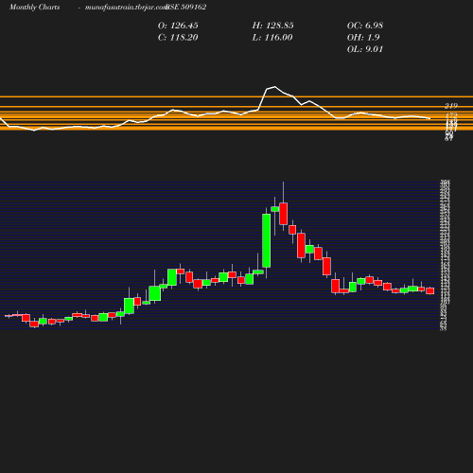Image resolution: width=473 pixels, height=473 pixels.
Task: Click the OL: 9.01 reading
Action: coord(365,49)
